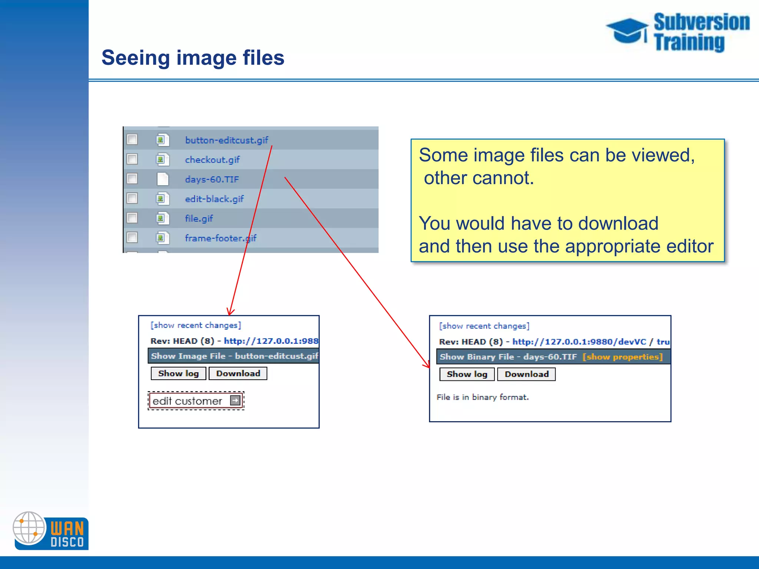Click Show log under days-60.TIF
This screenshot has width=759, height=569.
(467, 374)
